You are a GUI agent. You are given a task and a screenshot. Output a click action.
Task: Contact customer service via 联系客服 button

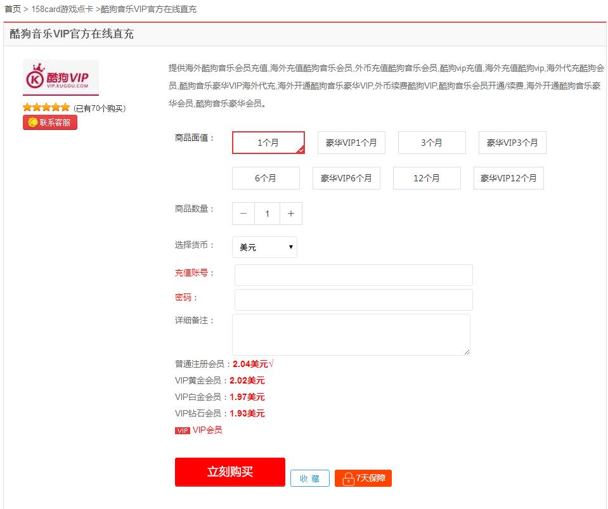[50, 122]
